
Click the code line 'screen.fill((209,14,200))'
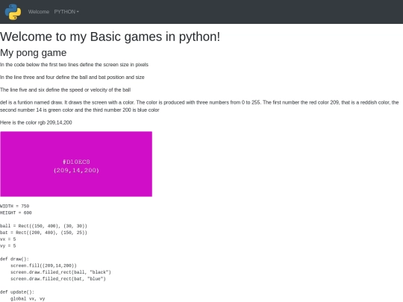tap(44, 265)
